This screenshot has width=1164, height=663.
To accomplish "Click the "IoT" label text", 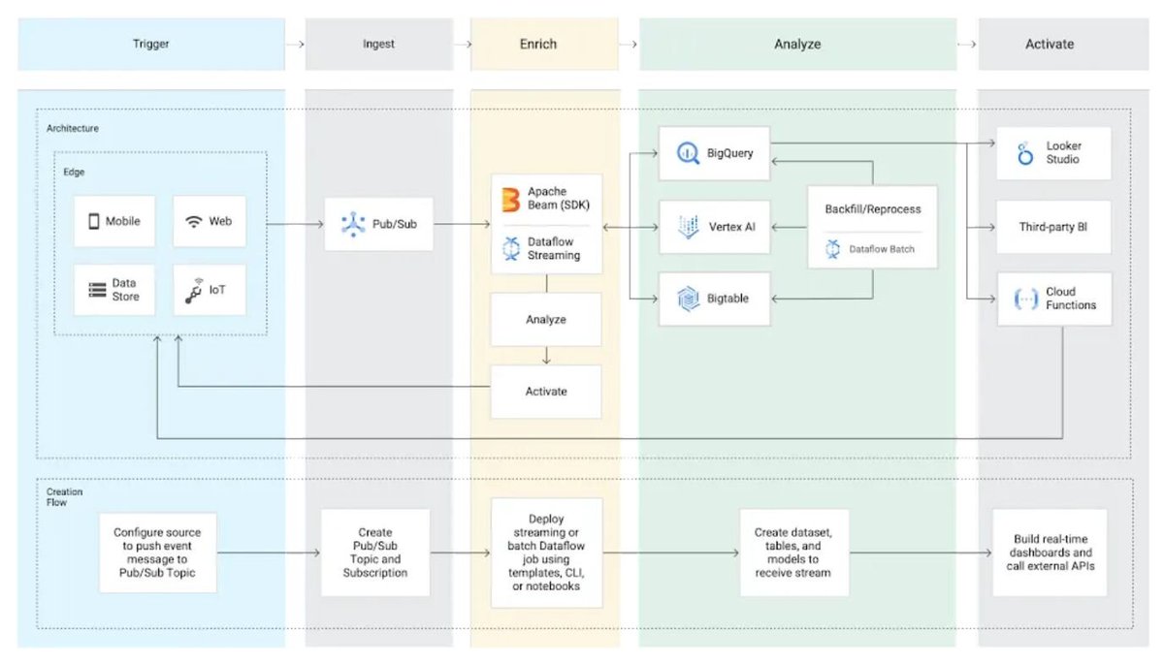I will click(x=217, y=290).
